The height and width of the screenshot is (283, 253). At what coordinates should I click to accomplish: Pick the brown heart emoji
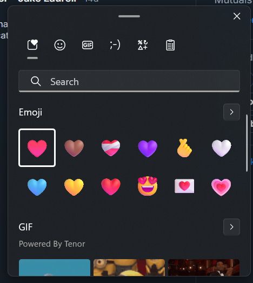[74, 148]
